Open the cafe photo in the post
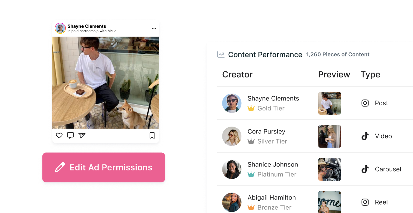The width and height of the screenshot is (413, 213). click(106, 82)
